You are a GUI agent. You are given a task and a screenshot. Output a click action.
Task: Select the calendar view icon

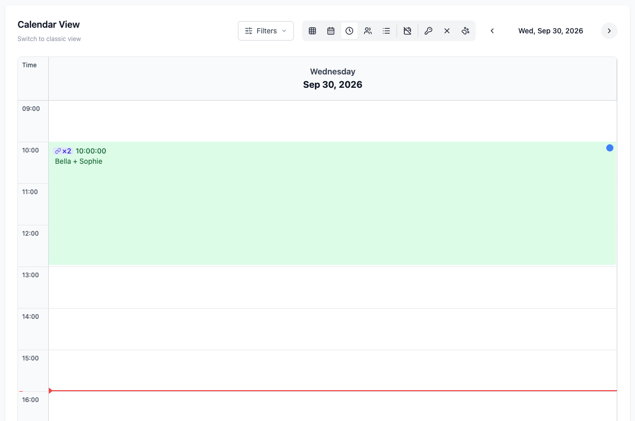tap(331, 31)
